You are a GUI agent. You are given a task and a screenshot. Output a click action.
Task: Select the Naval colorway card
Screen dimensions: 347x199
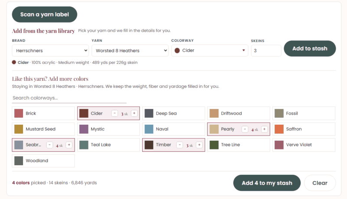pyautogui.click(x=173, y=129)
